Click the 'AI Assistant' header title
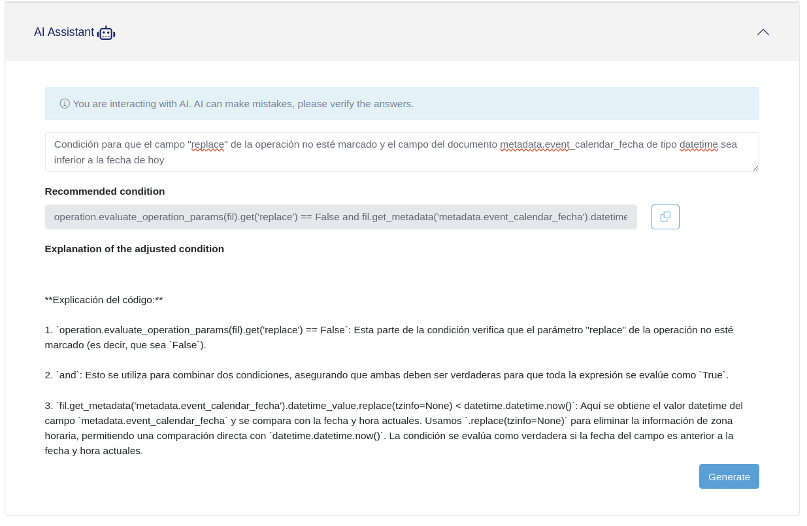The height and width of the screenshot is (526, 807). pyautogui.click(x=64, y=32)
